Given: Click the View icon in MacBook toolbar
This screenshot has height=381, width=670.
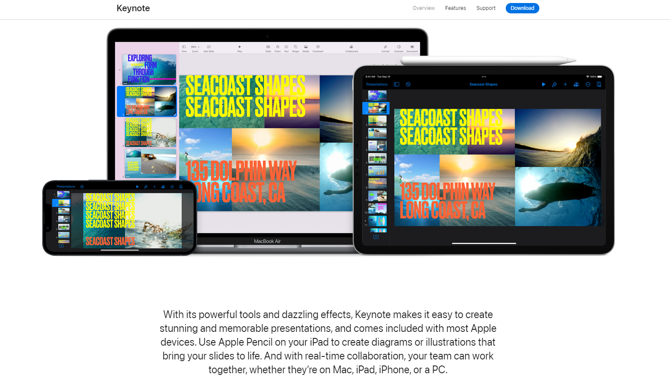Looking at the screenshot, I should point(184,47).
